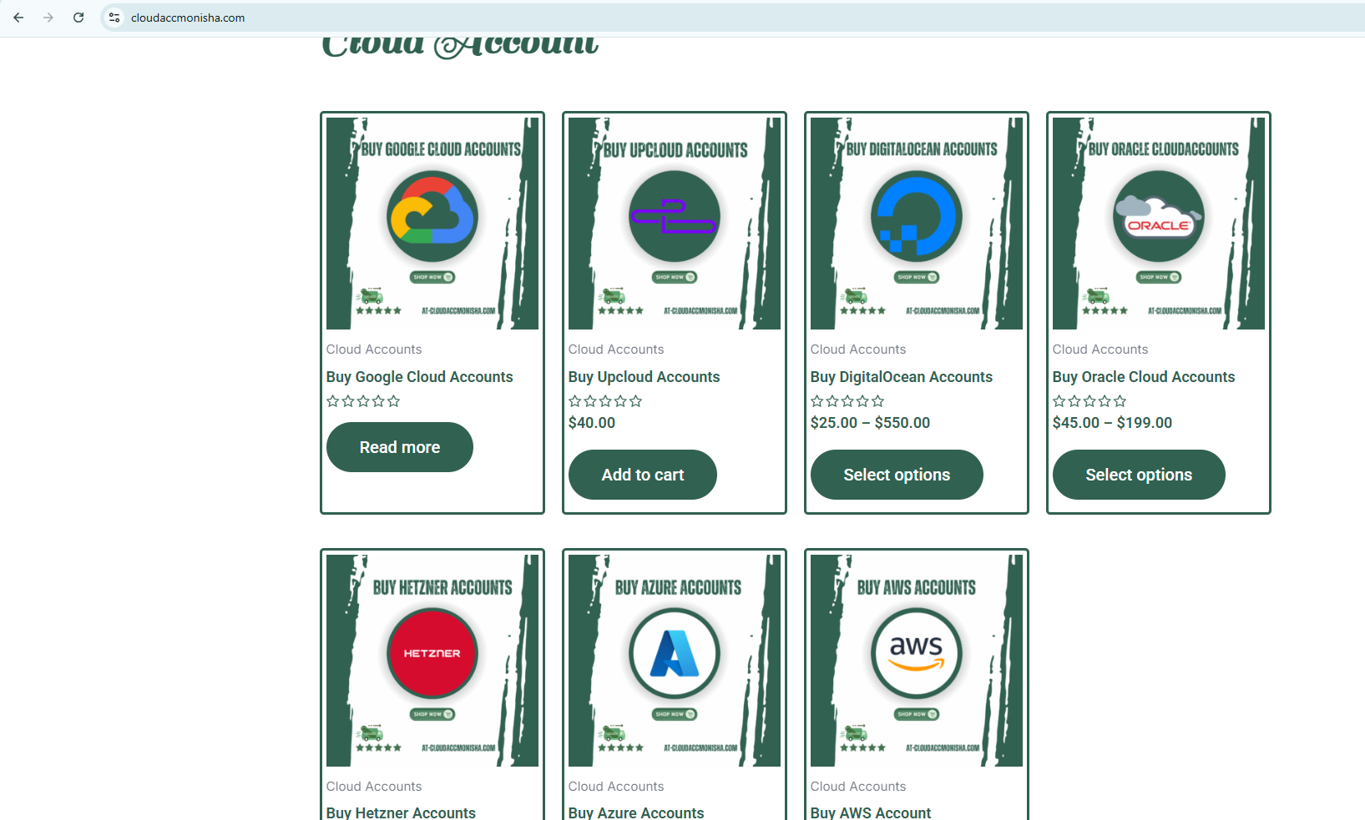Select options for DigitalOcean Accounts

(x=897, y=475)
